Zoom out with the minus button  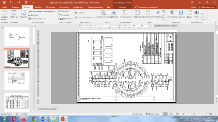click(188, 114)
